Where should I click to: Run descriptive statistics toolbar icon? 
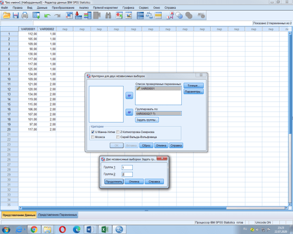click(97, 15)
